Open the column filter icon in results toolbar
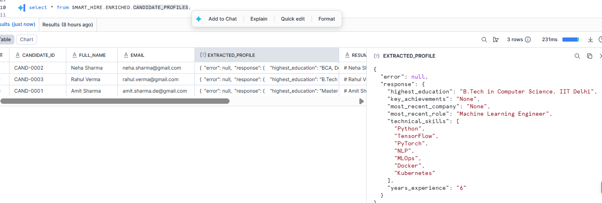Image resolution: width=602 pixels, height=203 pixels. [496, 40]
